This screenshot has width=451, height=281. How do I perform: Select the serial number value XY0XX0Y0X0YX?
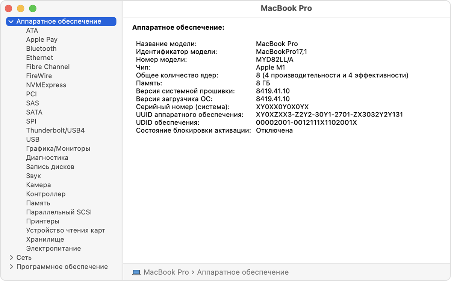pyautogui.click(x=282, y=107)
